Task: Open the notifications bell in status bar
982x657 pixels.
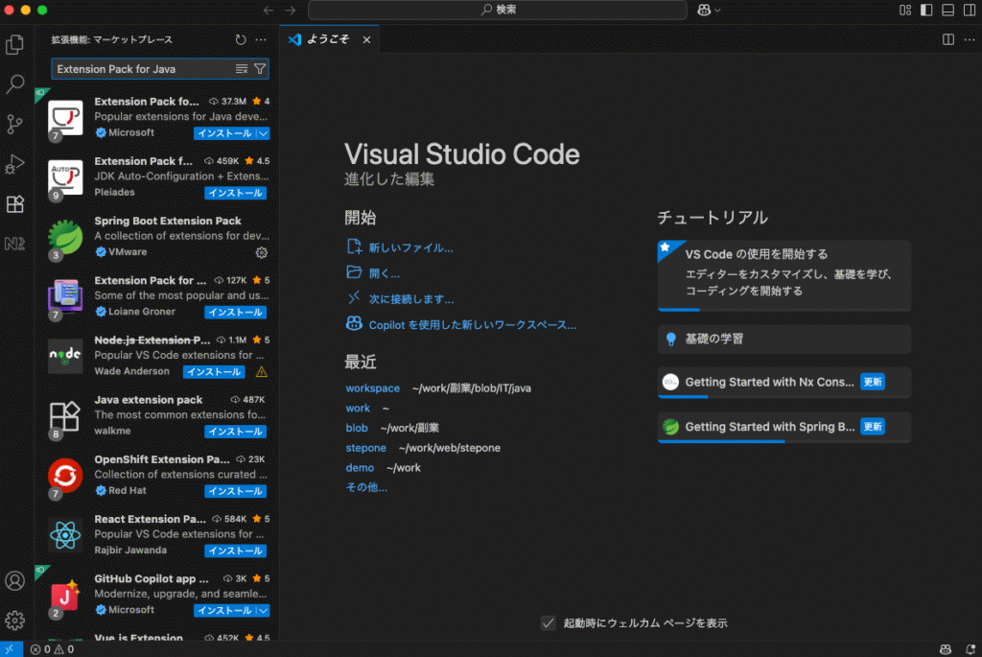Action: 970,649
